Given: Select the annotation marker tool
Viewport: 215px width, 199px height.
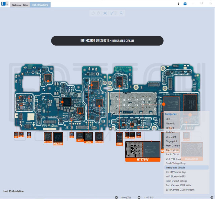Looking at the screenshot, I should [112, 13].
